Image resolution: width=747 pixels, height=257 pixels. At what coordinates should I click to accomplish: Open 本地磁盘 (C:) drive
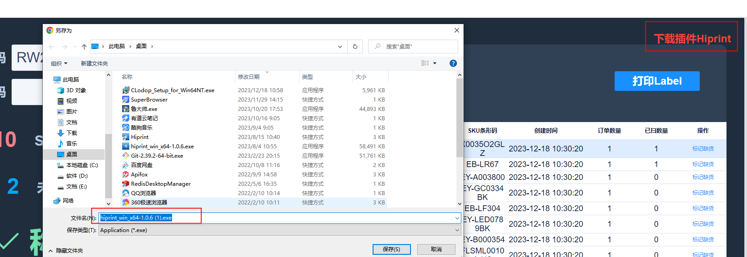click(x=78, y=165)
